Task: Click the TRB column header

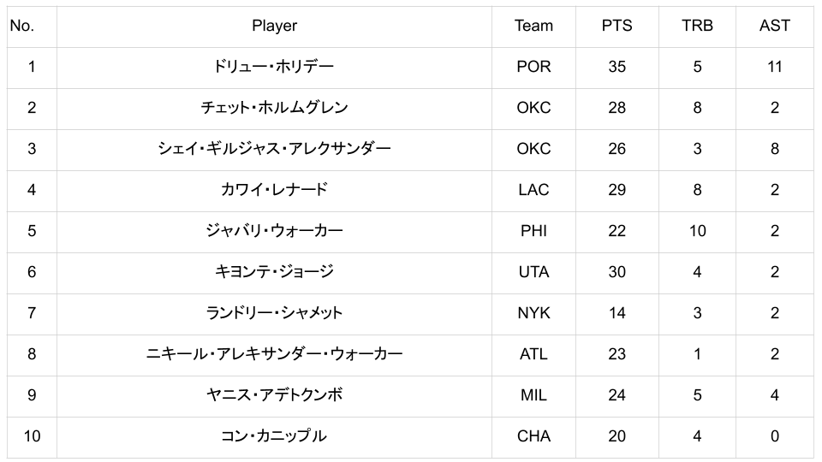Action: (x=697, y=26)
